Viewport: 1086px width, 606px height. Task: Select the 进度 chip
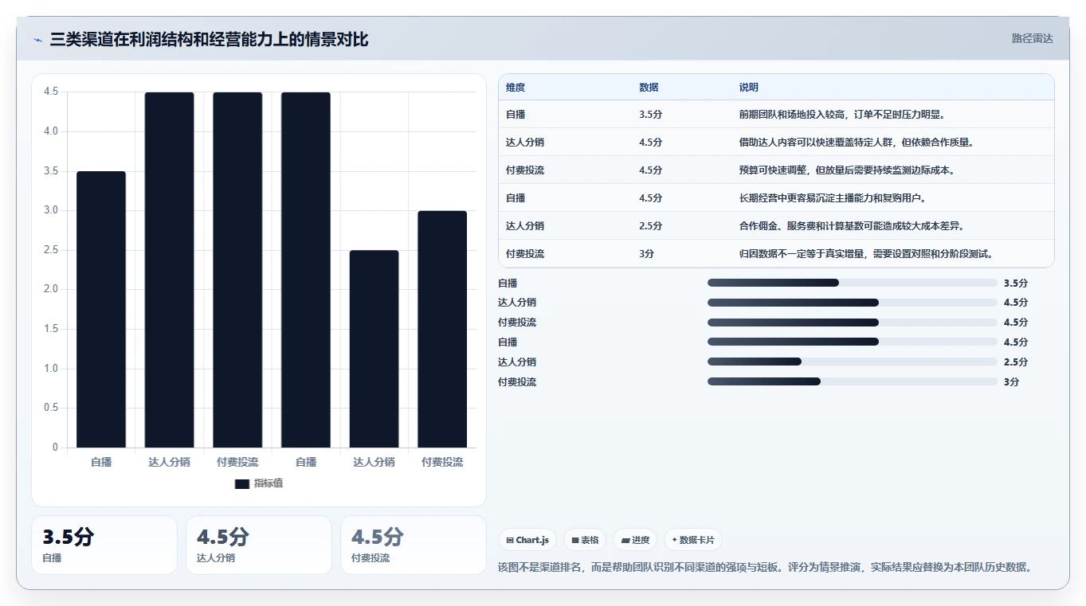[x=635, y=540]
